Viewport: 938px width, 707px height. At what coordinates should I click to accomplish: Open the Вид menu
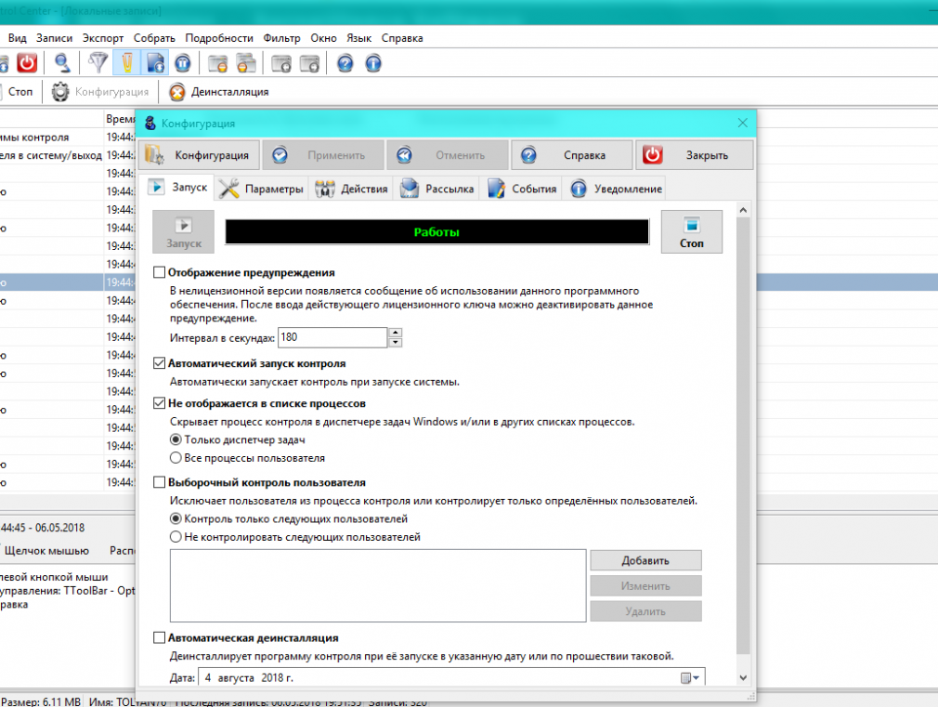17,38
